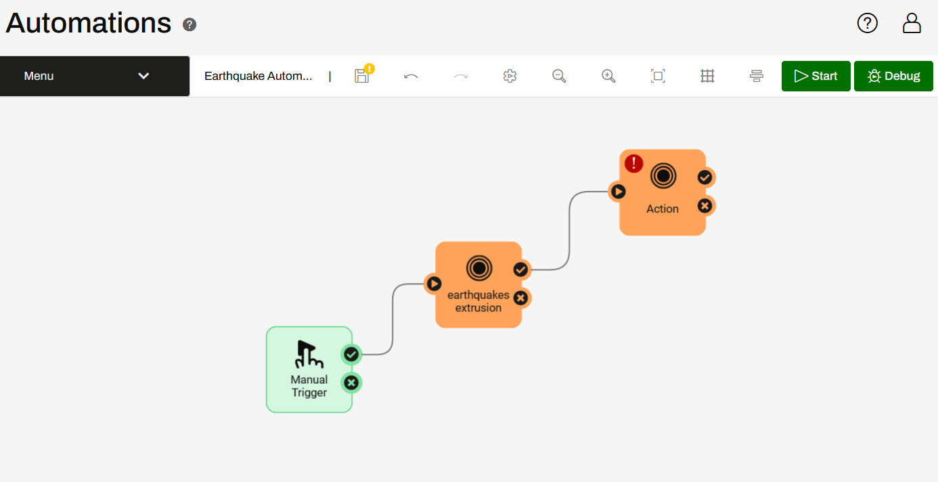The width and height of the screenshot is (938, 482).
Task: Zoom out of the canvas
Action: pos(559,76)
